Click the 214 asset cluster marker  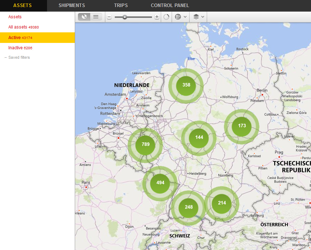click(x=222, y=203)
